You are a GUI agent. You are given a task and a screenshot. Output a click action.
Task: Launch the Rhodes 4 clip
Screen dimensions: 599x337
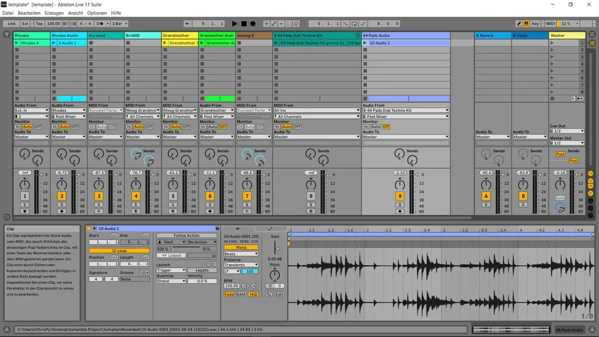(18, 43)
